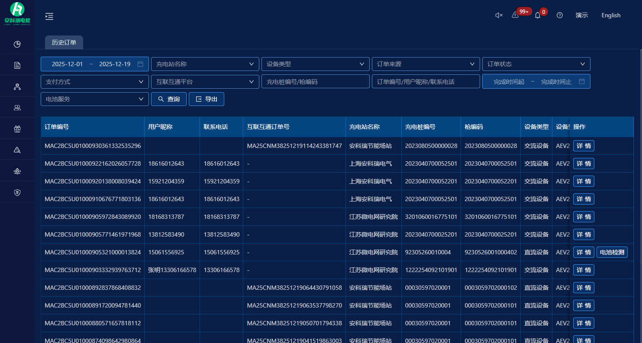Focus the 充电桩编号/枪编码 input field
This screenshot has height=343, width=642.
click(x=315, y=82)
